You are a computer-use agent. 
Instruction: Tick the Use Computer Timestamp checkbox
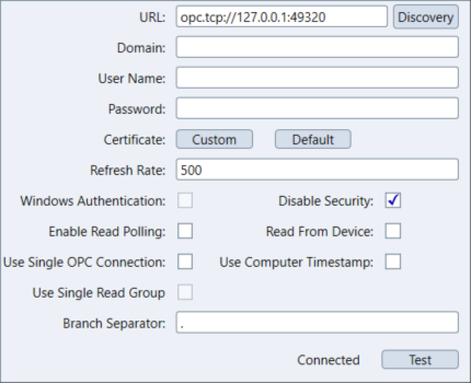[x=393, y=262]
